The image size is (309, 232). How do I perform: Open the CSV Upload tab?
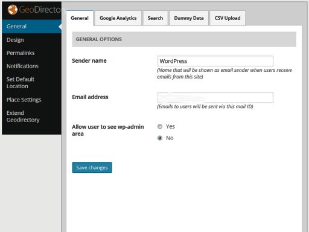[228, 18]
